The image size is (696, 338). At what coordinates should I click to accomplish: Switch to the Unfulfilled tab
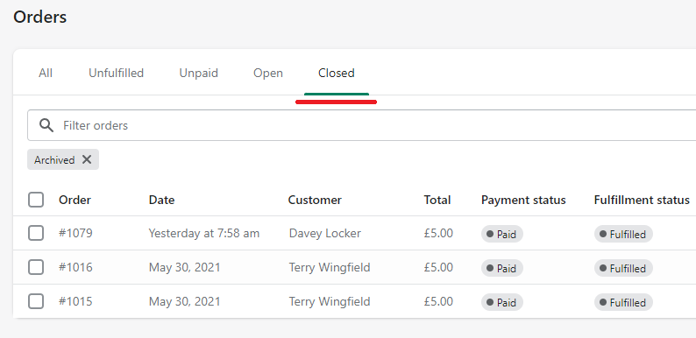117,73
